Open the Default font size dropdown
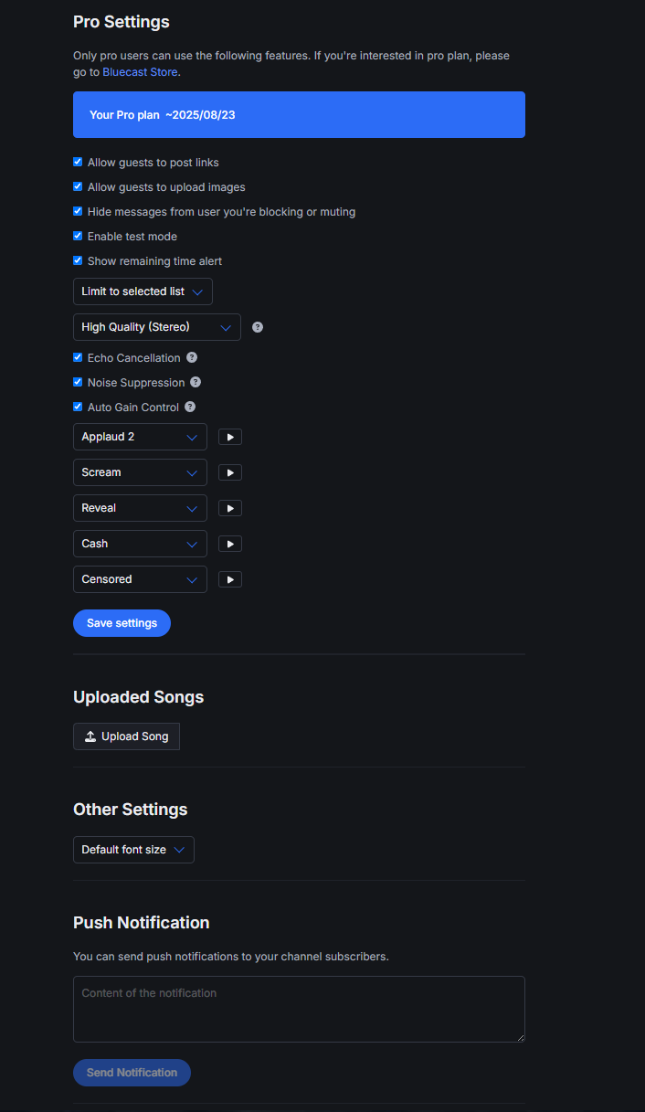The image size is (645, 1112). coord(133,850)
